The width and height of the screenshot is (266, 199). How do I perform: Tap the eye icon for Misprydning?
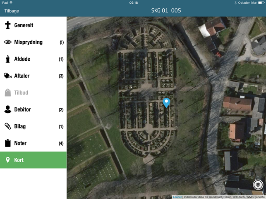[7, 42]
